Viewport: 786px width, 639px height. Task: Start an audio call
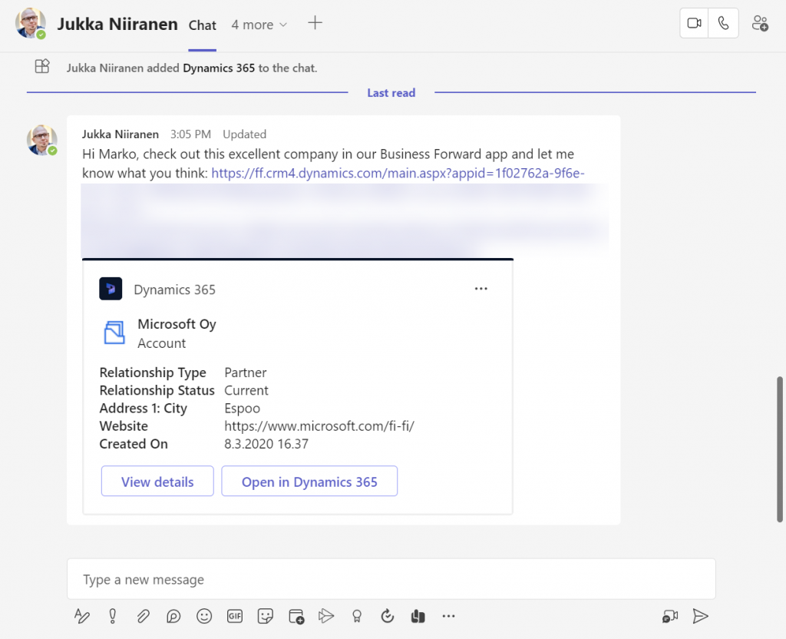723,23
